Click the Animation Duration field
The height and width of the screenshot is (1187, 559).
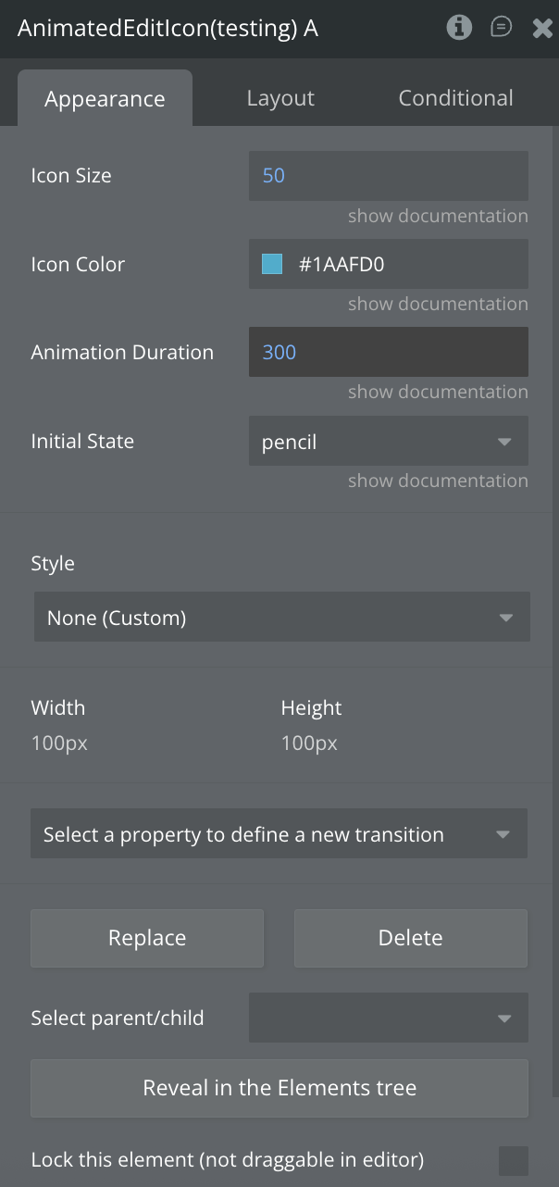(388, 352)
